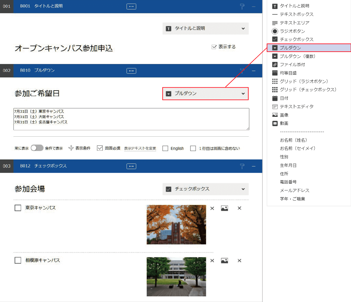The height and width of the screenshot is (302, 351).
Task: Click the 東京キャンパス autumn photo thumbnail
Action: [176, 225]
